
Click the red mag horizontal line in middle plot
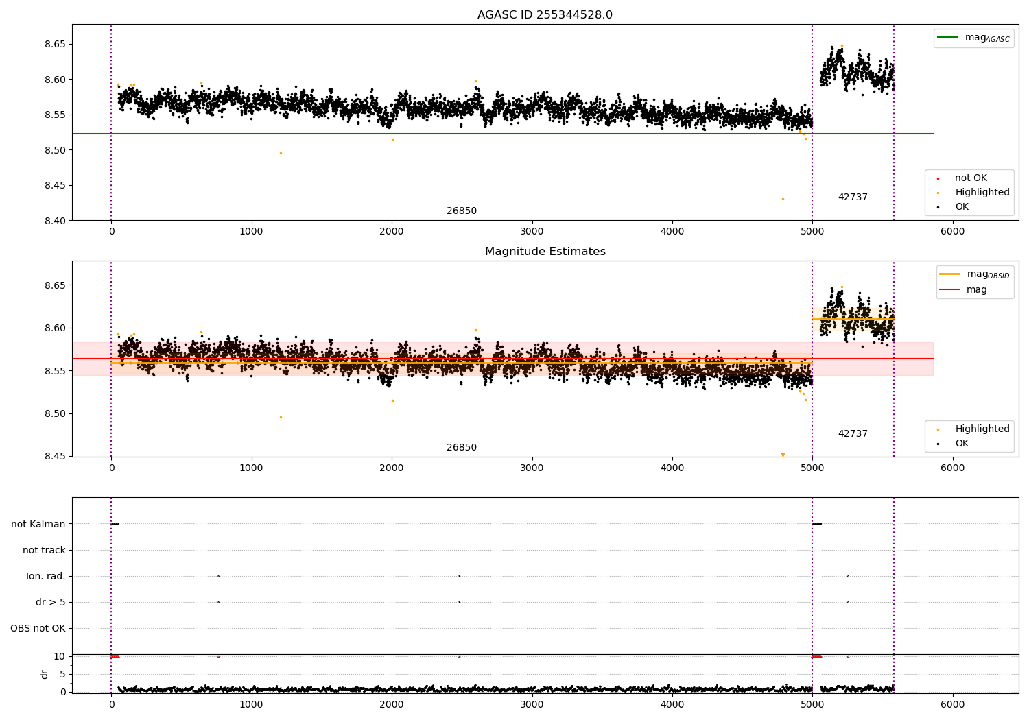pos(503,359)
